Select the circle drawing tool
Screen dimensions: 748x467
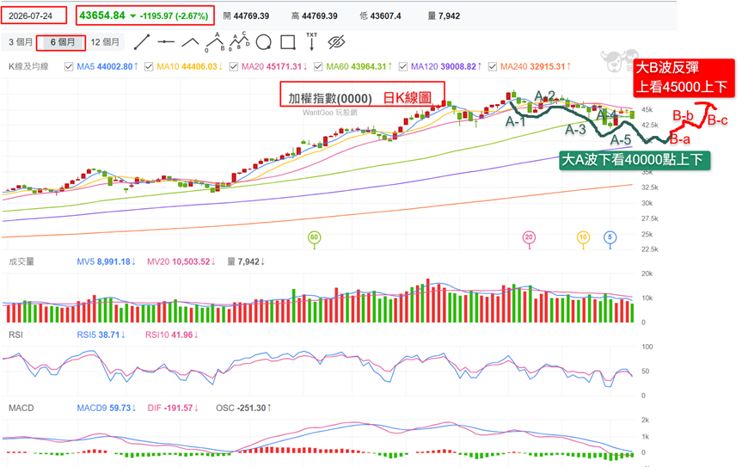tap(263, 42)
